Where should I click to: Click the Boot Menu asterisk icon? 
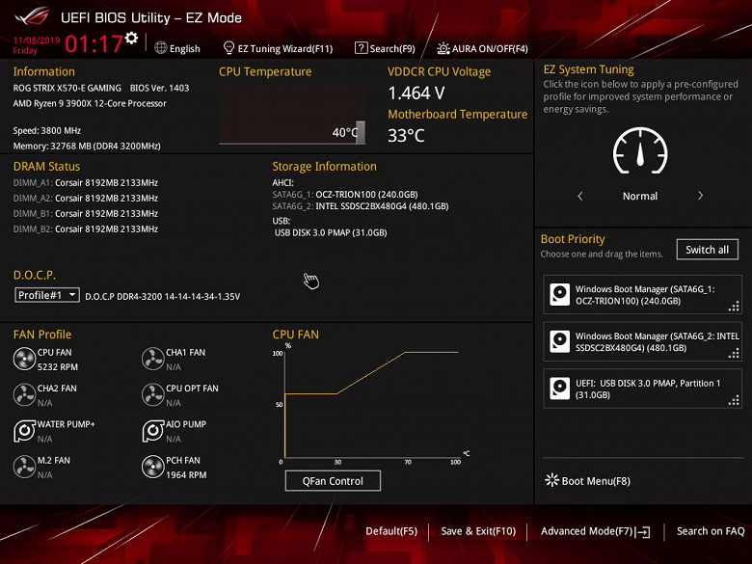click(x=552, y=480)
